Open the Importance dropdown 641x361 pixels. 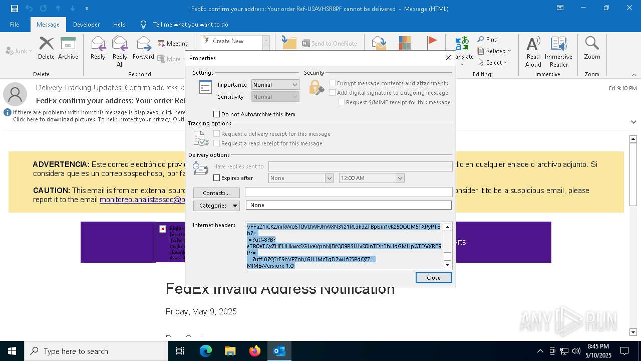(x=275, y=85)
